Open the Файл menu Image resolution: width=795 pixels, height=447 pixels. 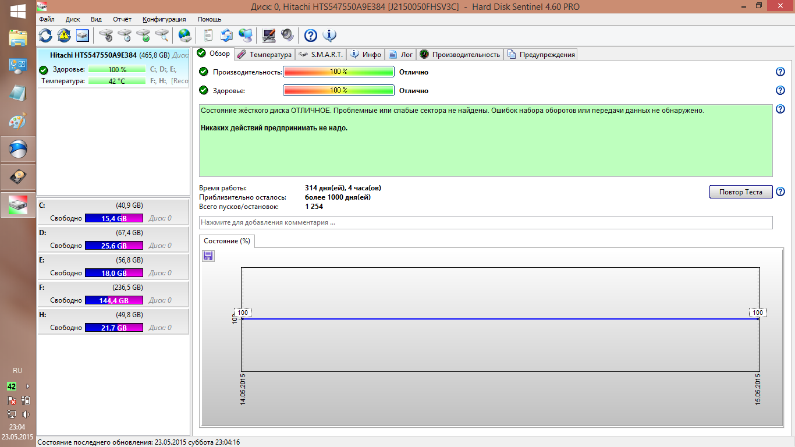[x=47, y=19]
